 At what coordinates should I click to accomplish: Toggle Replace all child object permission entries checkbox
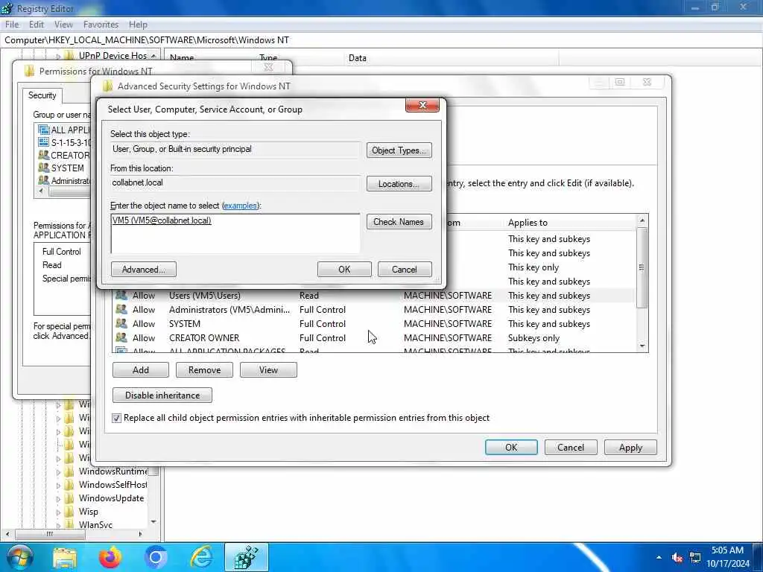click(116, 418)
